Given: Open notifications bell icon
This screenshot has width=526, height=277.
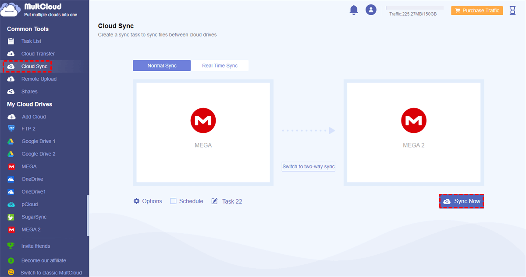Looking at the screenshot, I should tap(354, 10).
